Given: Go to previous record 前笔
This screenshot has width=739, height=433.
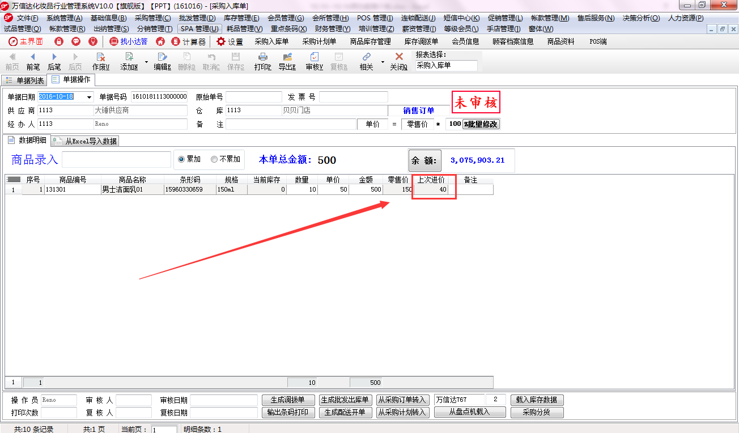Looking at the screenshot, I should (x=33, y=61).
